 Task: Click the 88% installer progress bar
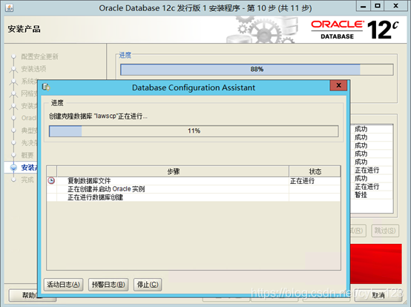pyautogui.click(x=257, y=70)
